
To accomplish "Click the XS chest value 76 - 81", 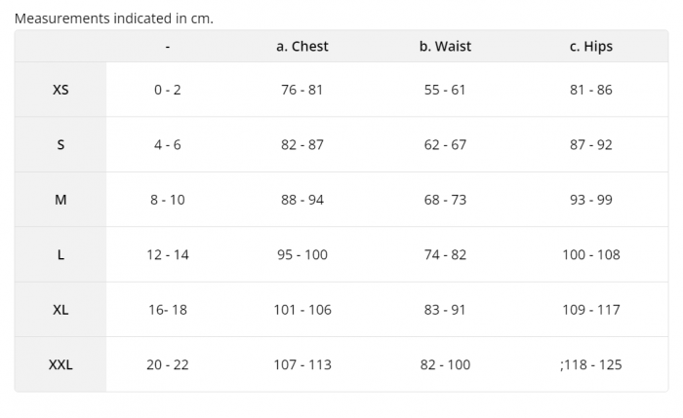I will point(302,90).
